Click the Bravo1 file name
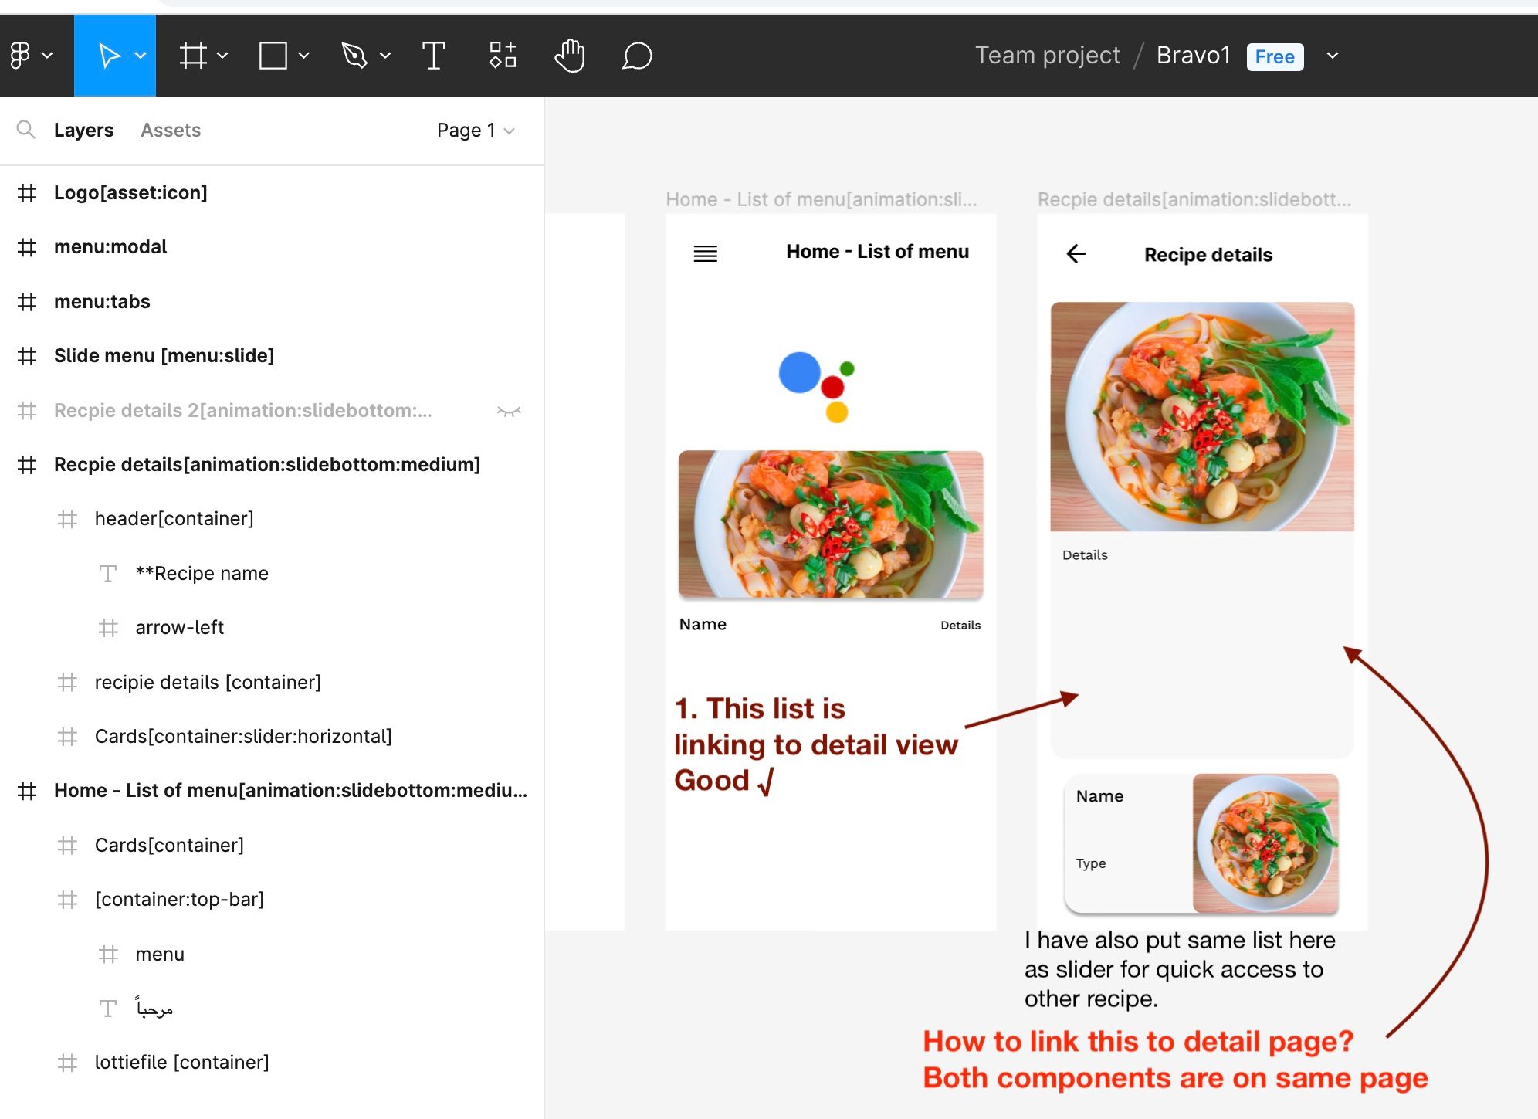The image size is (1538, 1119). [1193, 56]
